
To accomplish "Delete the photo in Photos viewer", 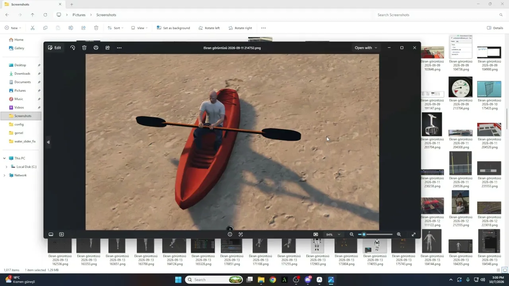I will pos(84,48).
